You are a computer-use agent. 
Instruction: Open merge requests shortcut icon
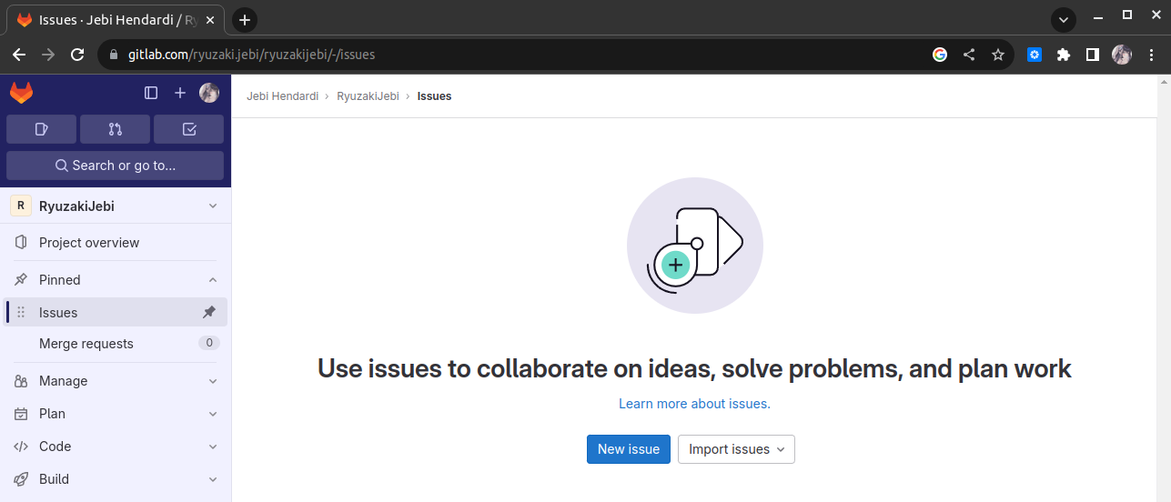pos(115,129)
